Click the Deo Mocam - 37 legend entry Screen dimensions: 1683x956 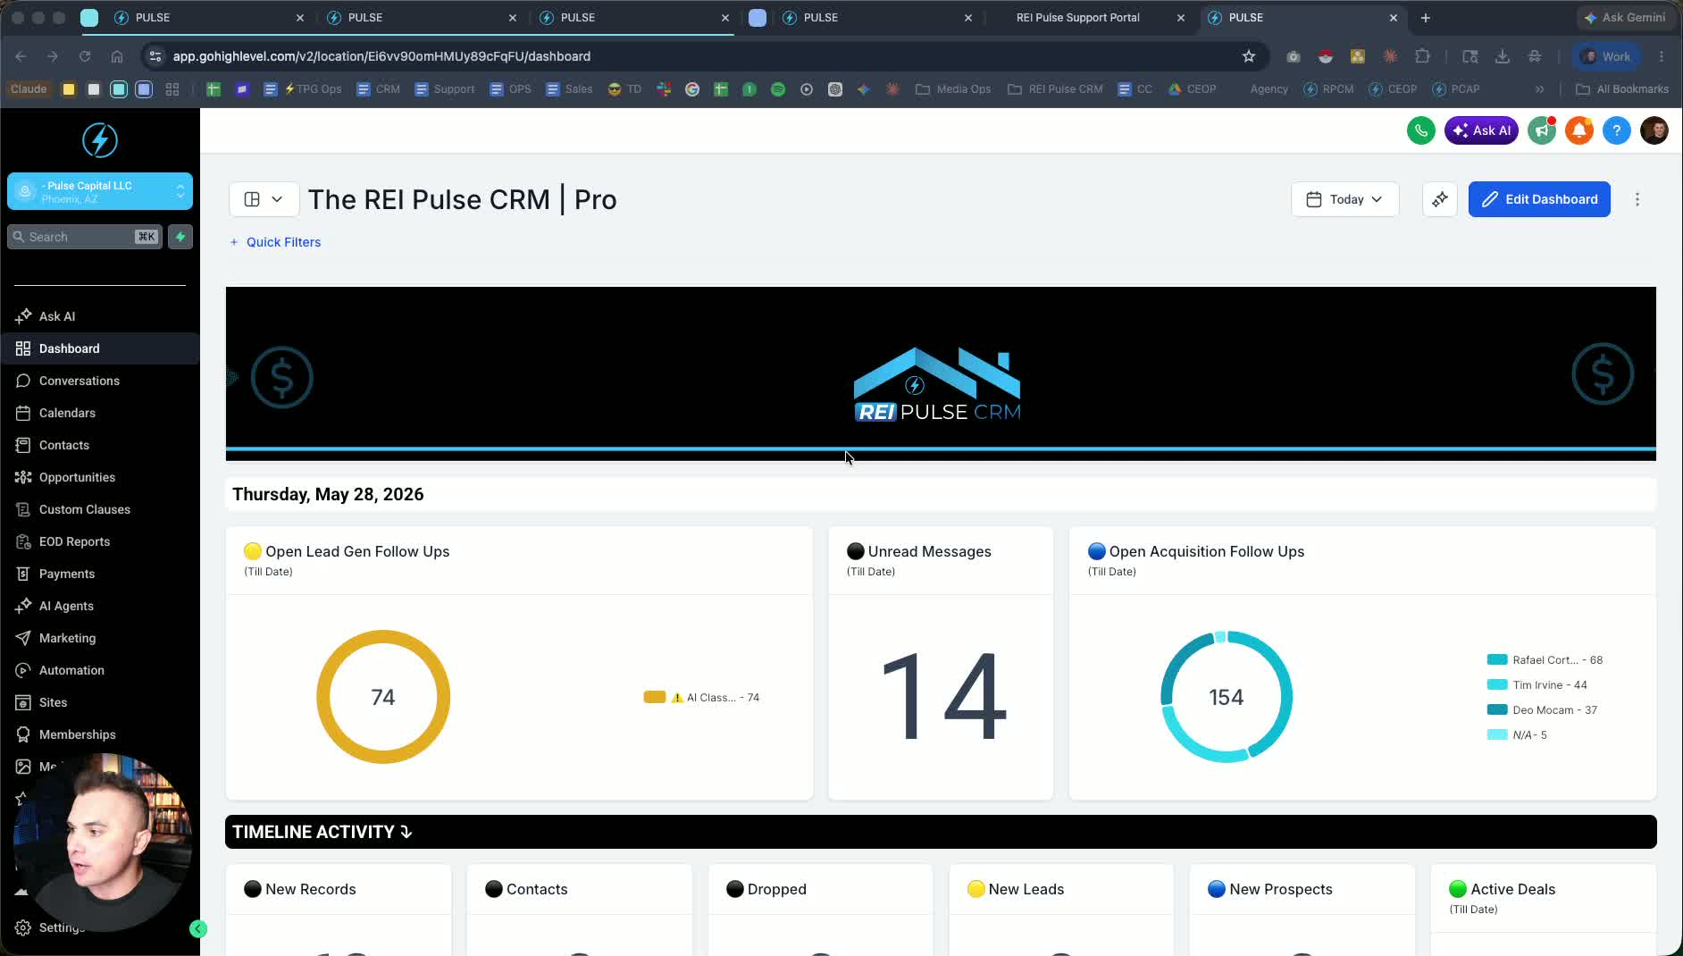point(1543,710)
